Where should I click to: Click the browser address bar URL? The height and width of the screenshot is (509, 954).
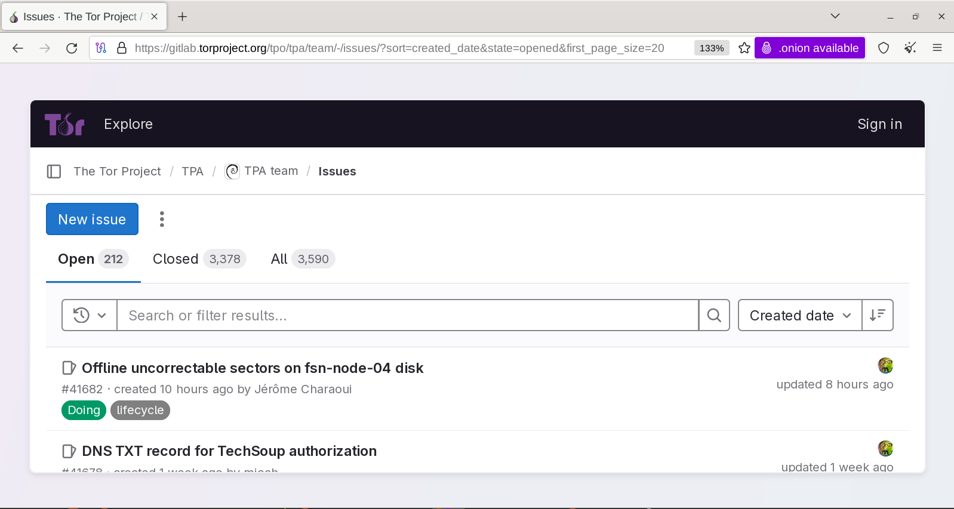(399, 48)
